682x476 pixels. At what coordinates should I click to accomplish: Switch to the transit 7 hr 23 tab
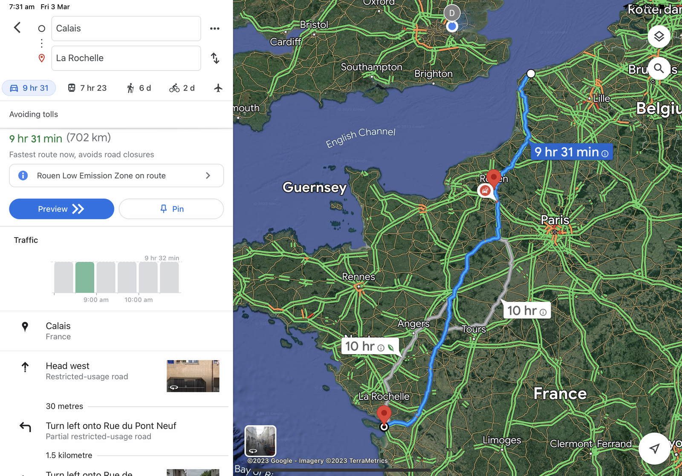[87, 88]
